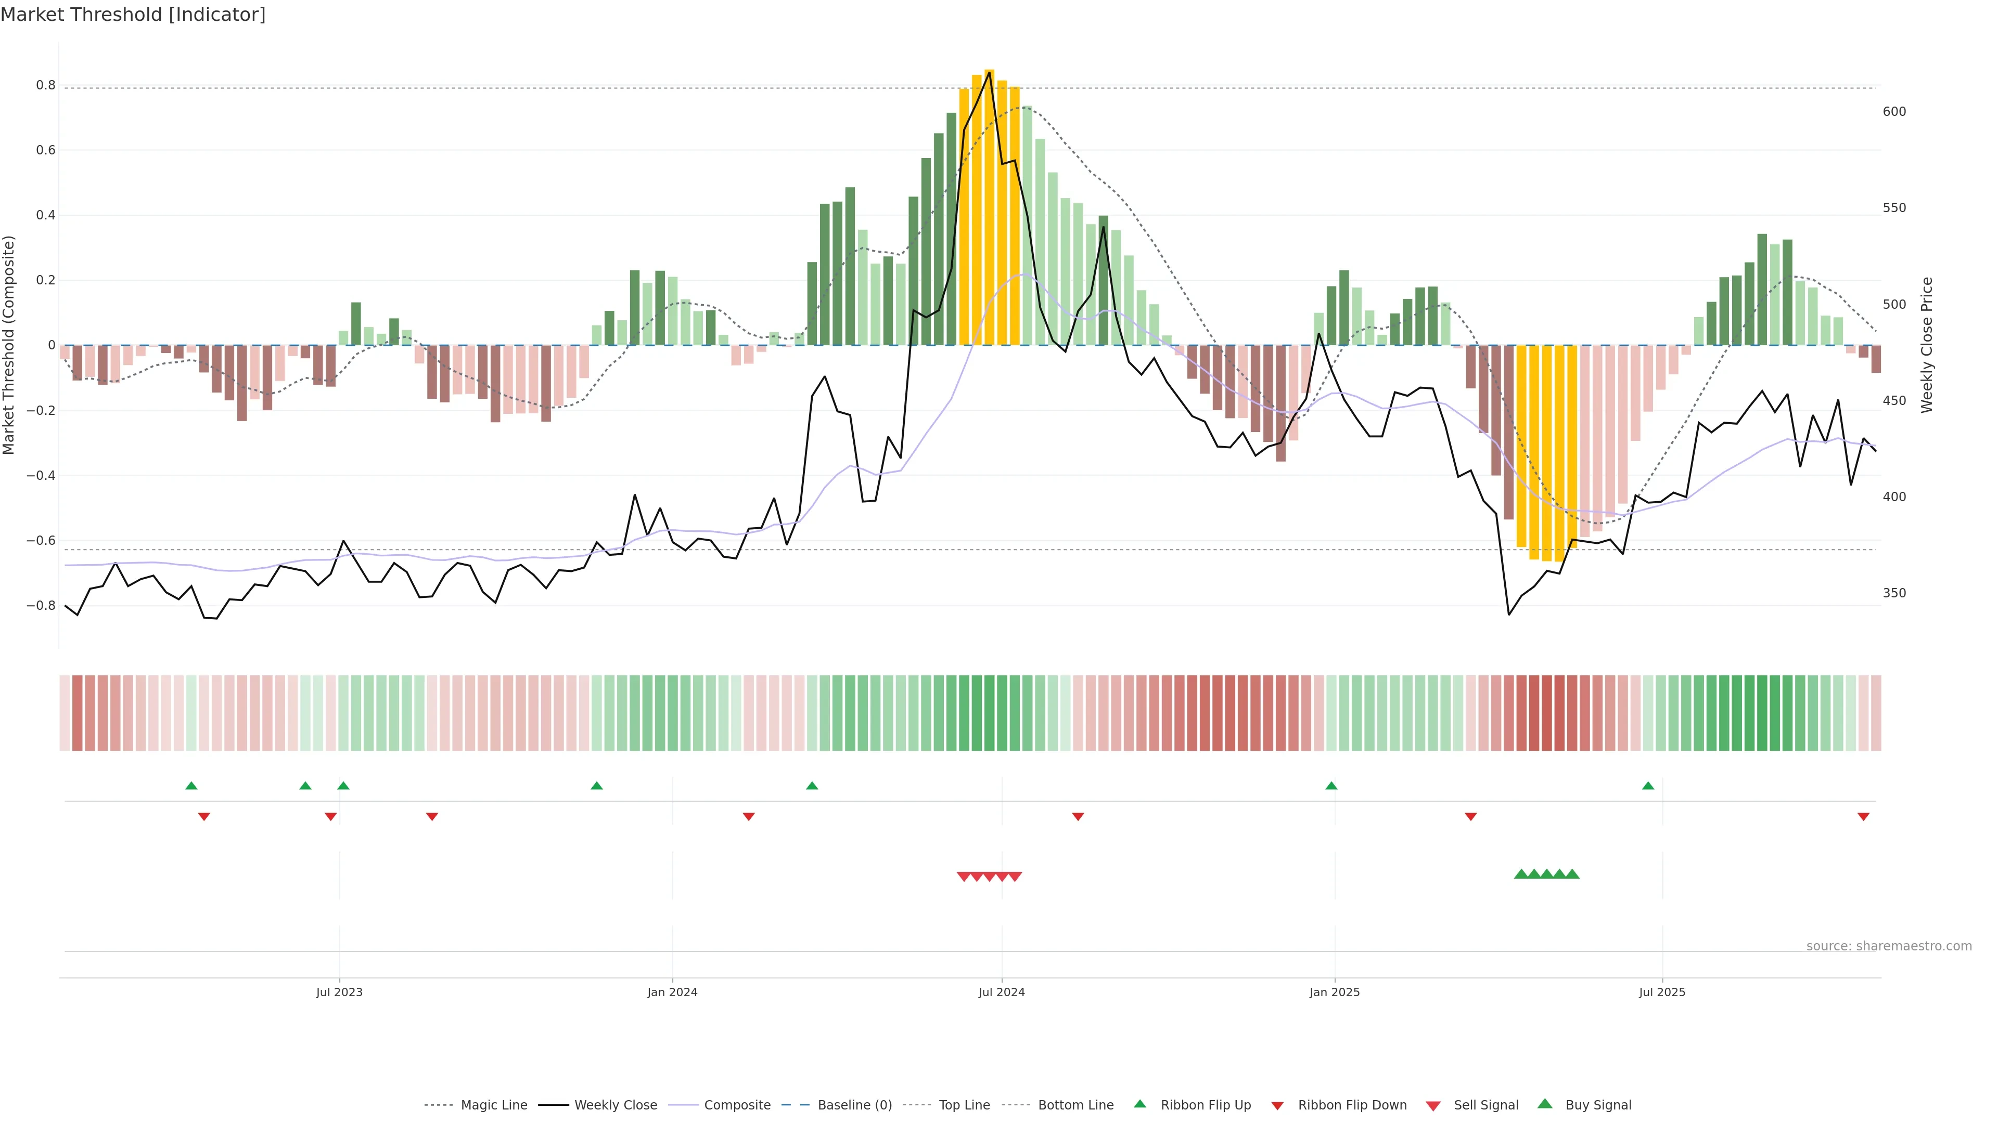Click the Market Threshold [Indicator] title
Screen dimensions: 1998x1123
pos(133,15)
